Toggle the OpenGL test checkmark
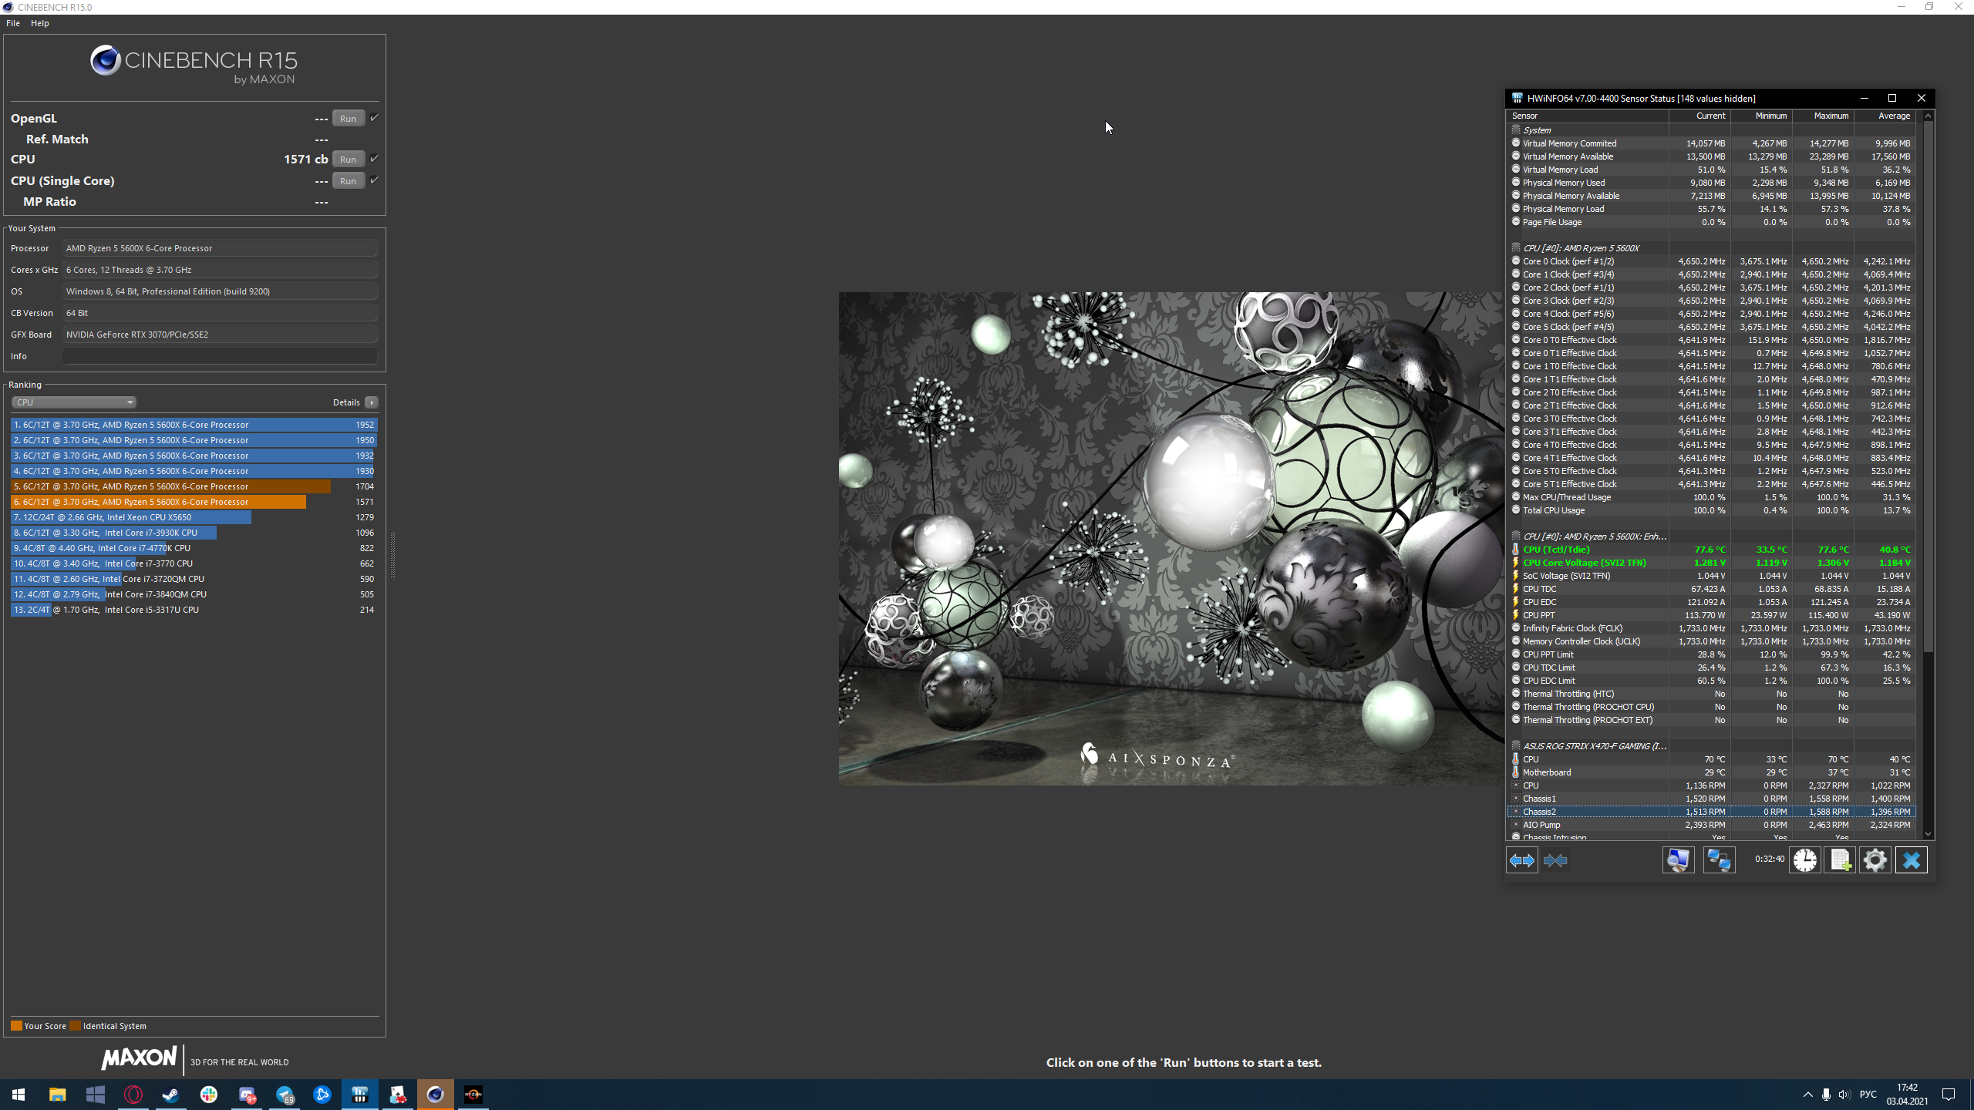This screenshot has width=1974, height=1110. point(375,118)
